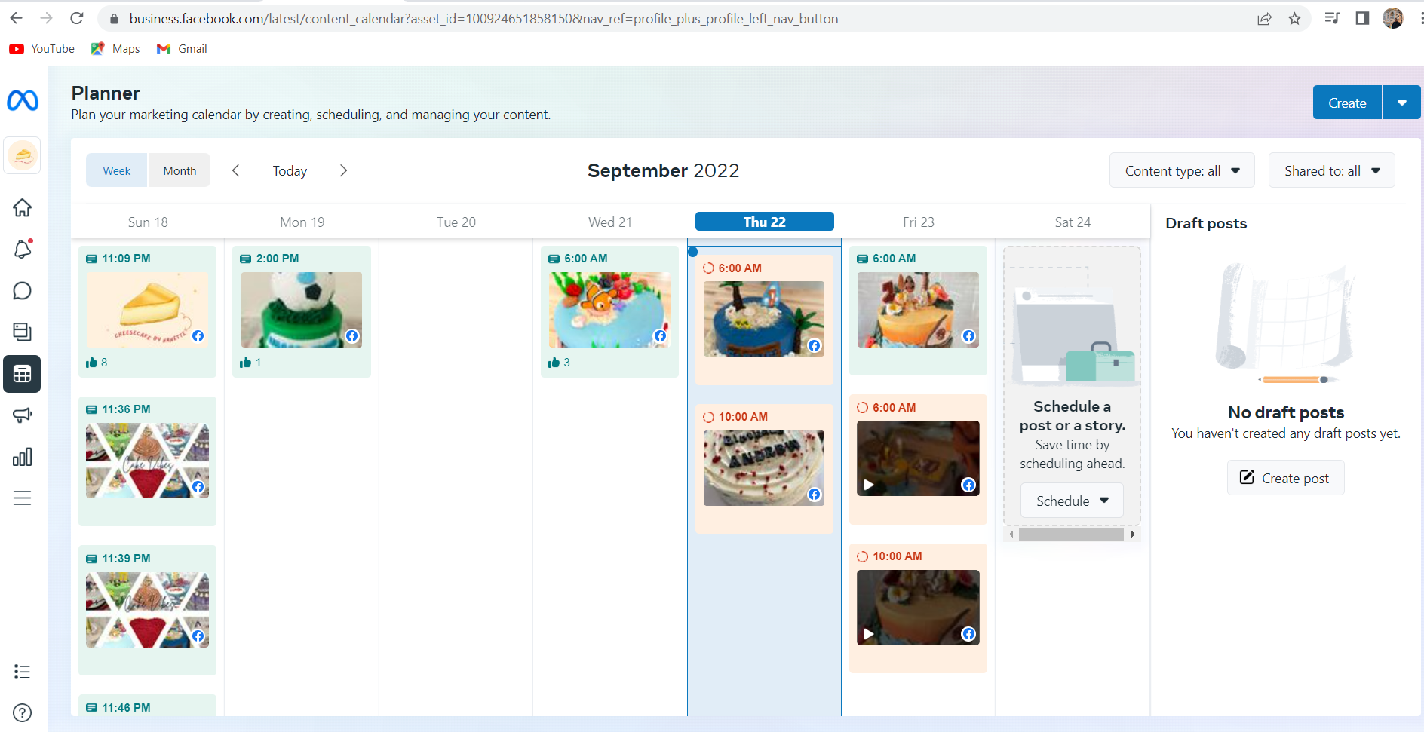Open All tools hamburger menu icon
1424x732 pixels.
click(23, 498)
